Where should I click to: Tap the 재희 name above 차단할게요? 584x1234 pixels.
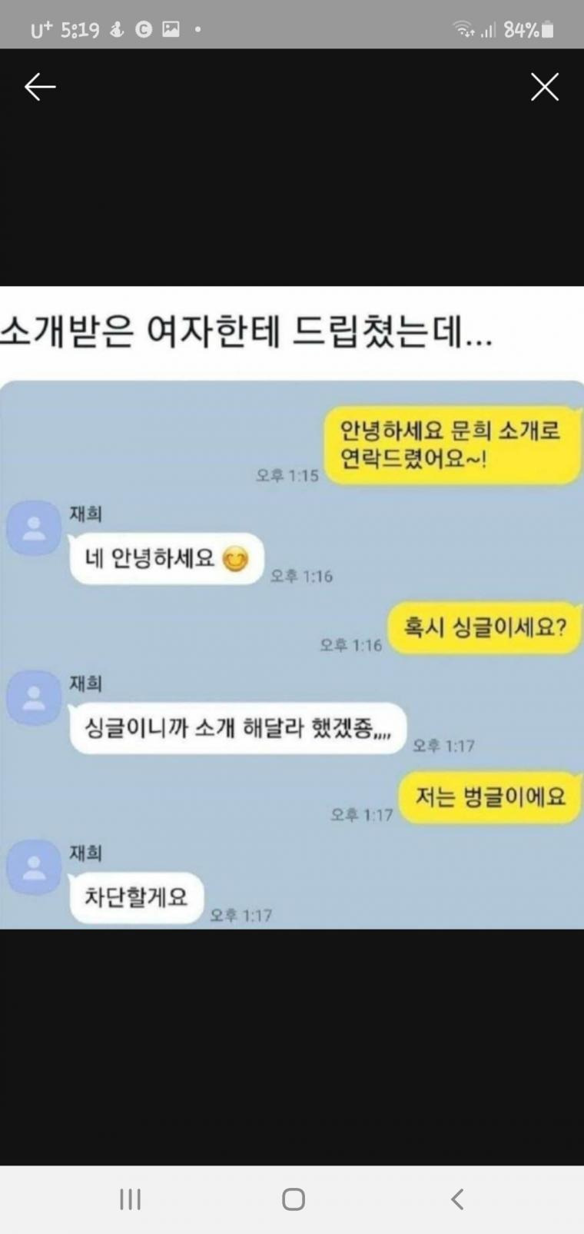pos(85,853)
